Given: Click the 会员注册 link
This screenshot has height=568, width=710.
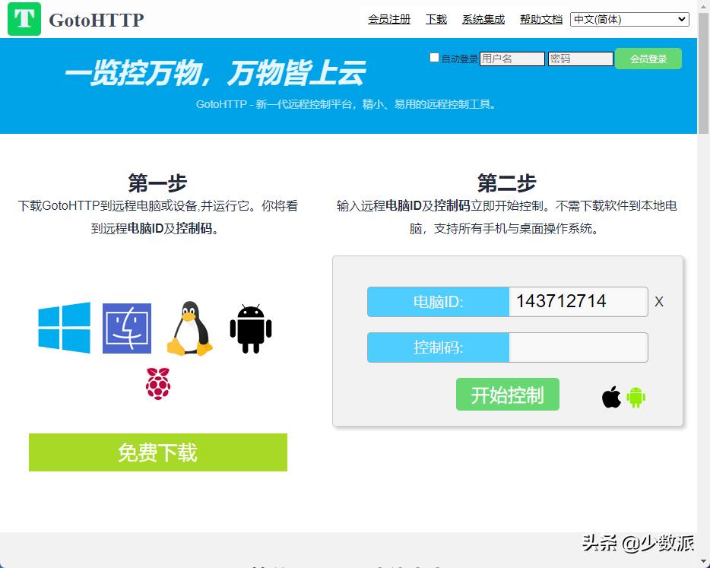Looking at the screenshot, I should 389,19.
